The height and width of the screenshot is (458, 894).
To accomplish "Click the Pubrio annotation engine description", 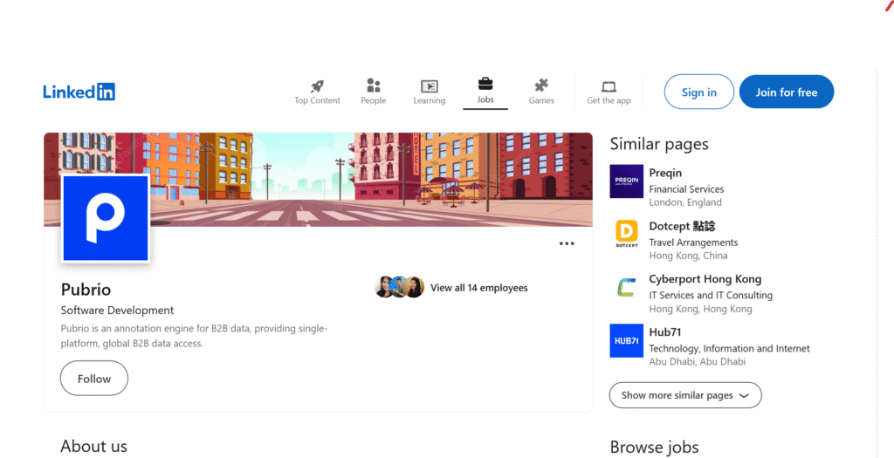I will coord(195,336).
